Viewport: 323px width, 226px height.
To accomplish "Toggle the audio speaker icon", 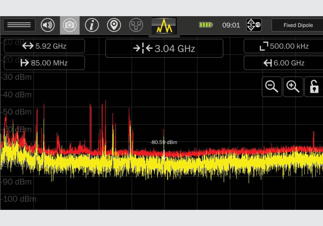I will (47, 25).
